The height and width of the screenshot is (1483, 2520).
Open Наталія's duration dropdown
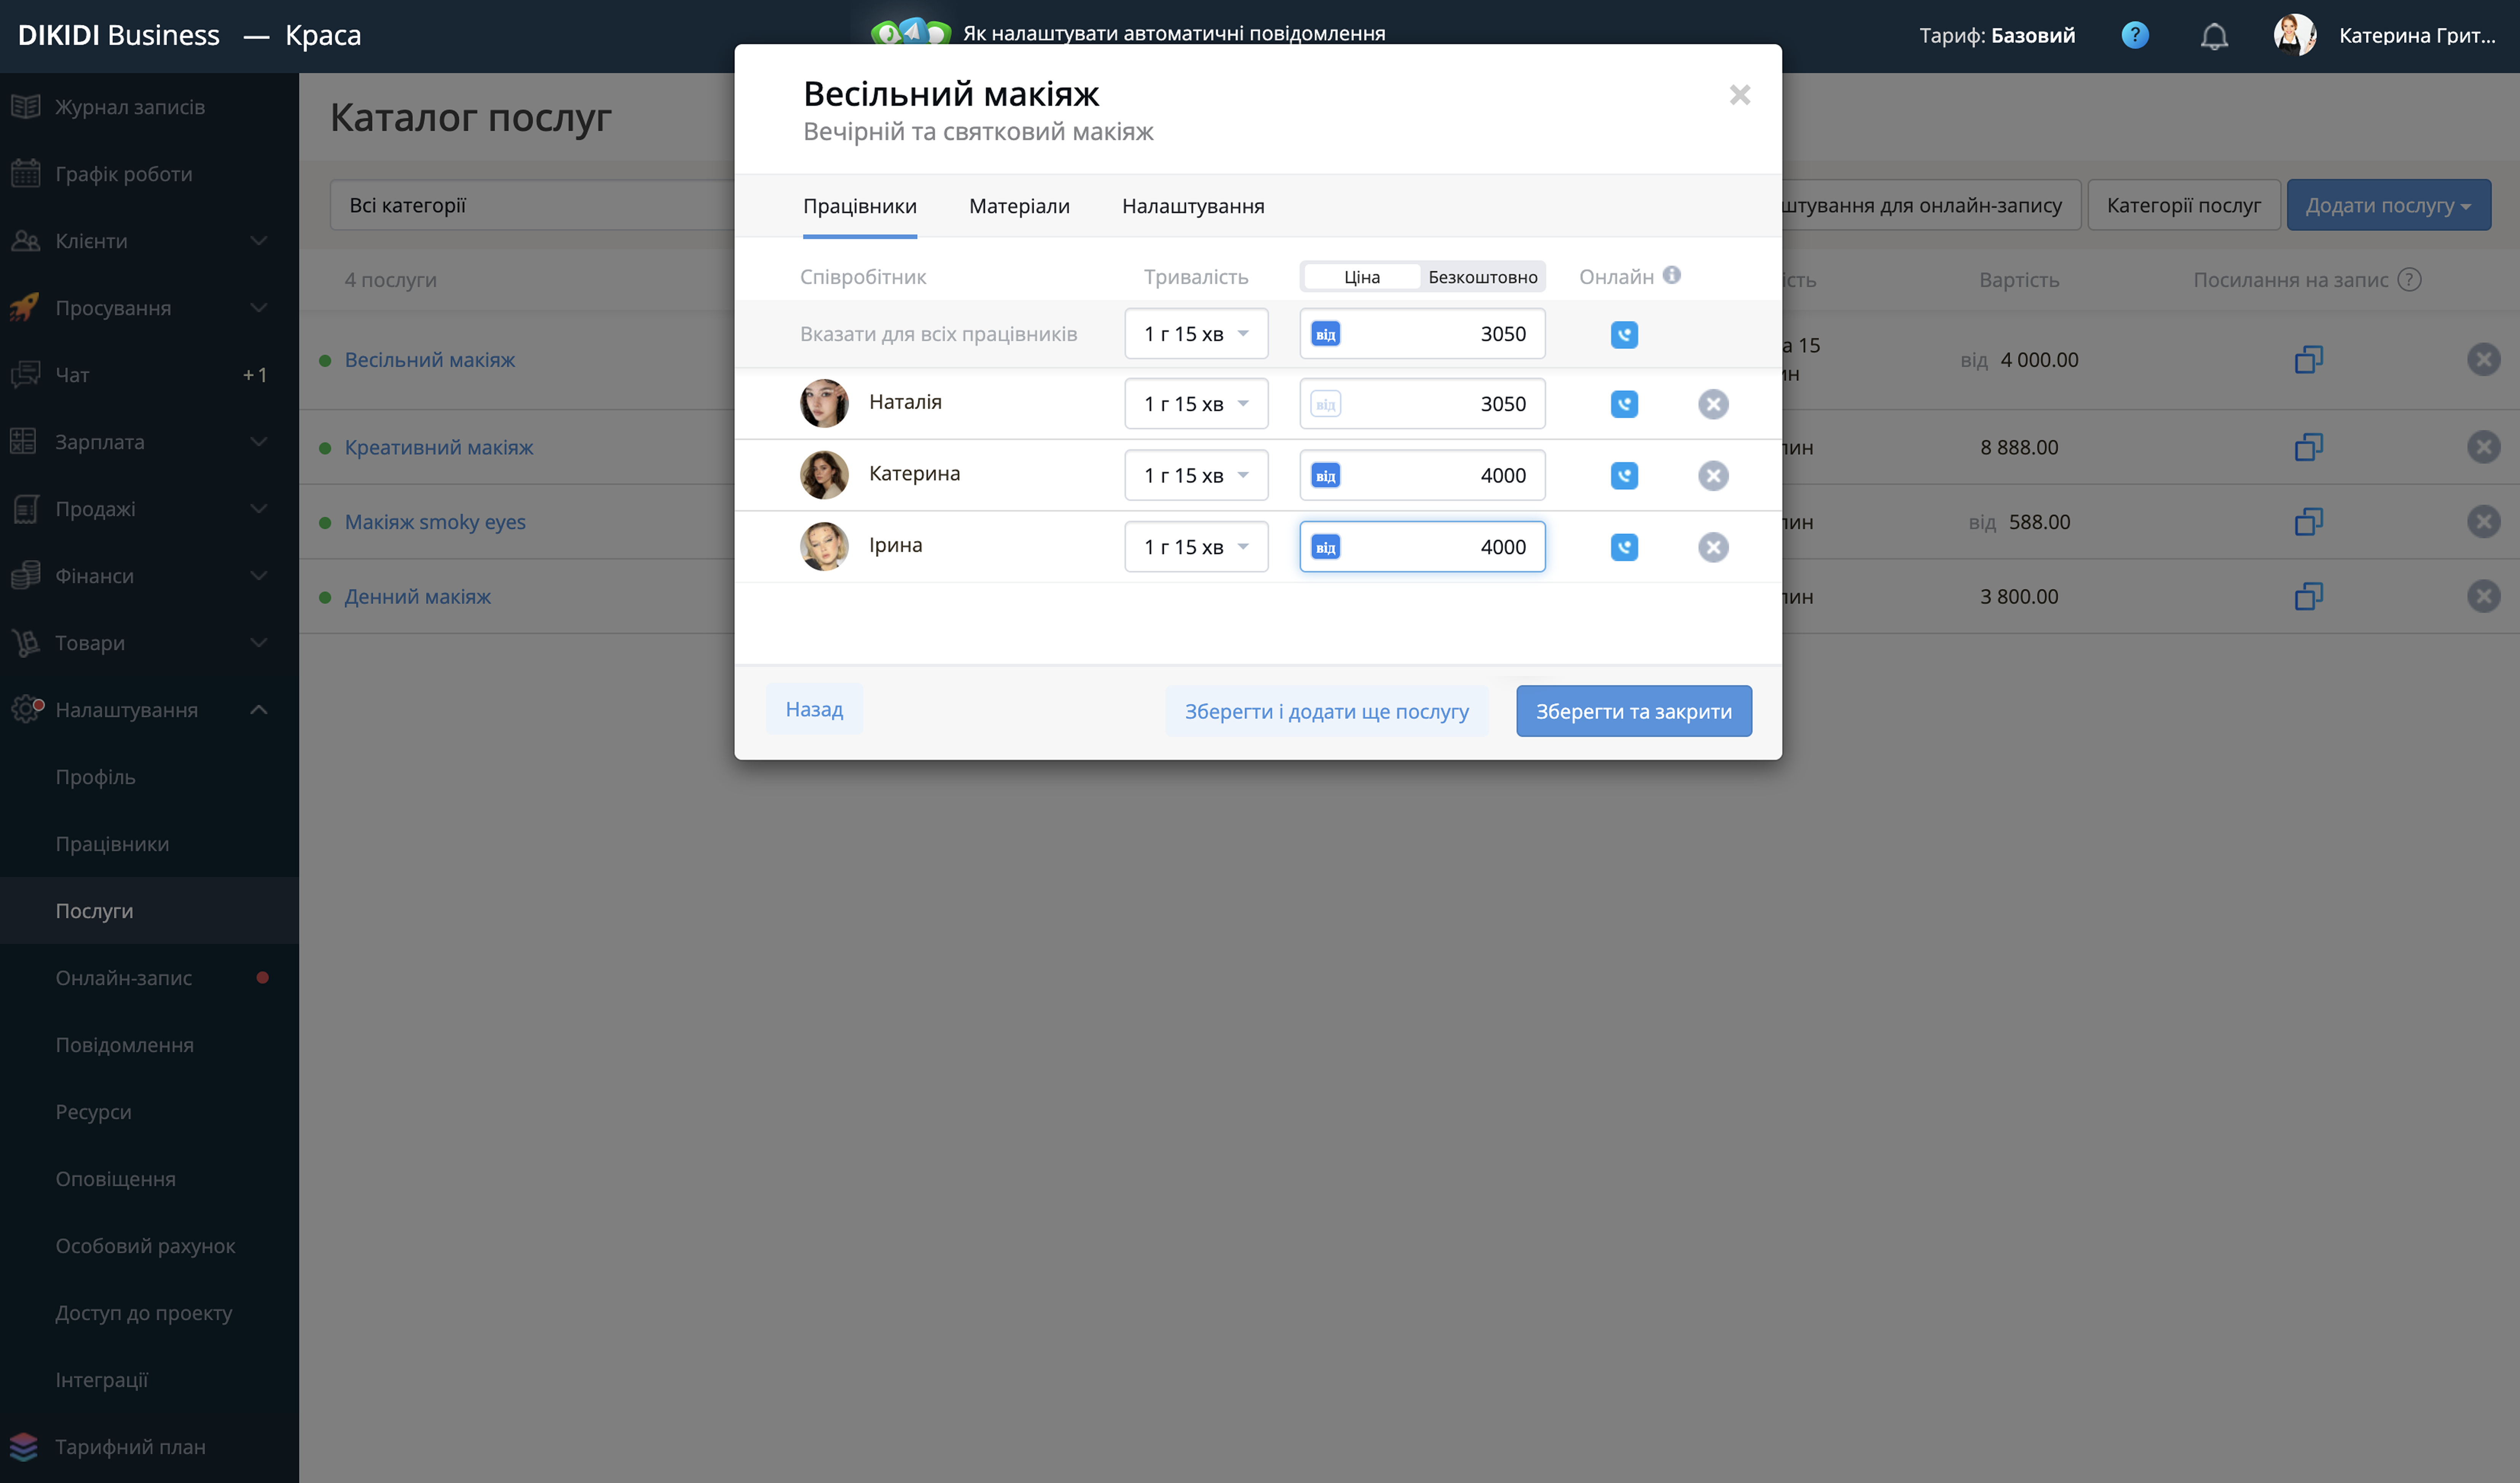pos(1196,404)
